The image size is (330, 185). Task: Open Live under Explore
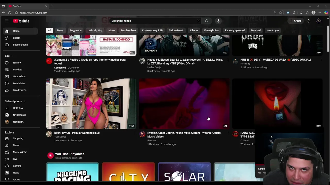[20, 159]
